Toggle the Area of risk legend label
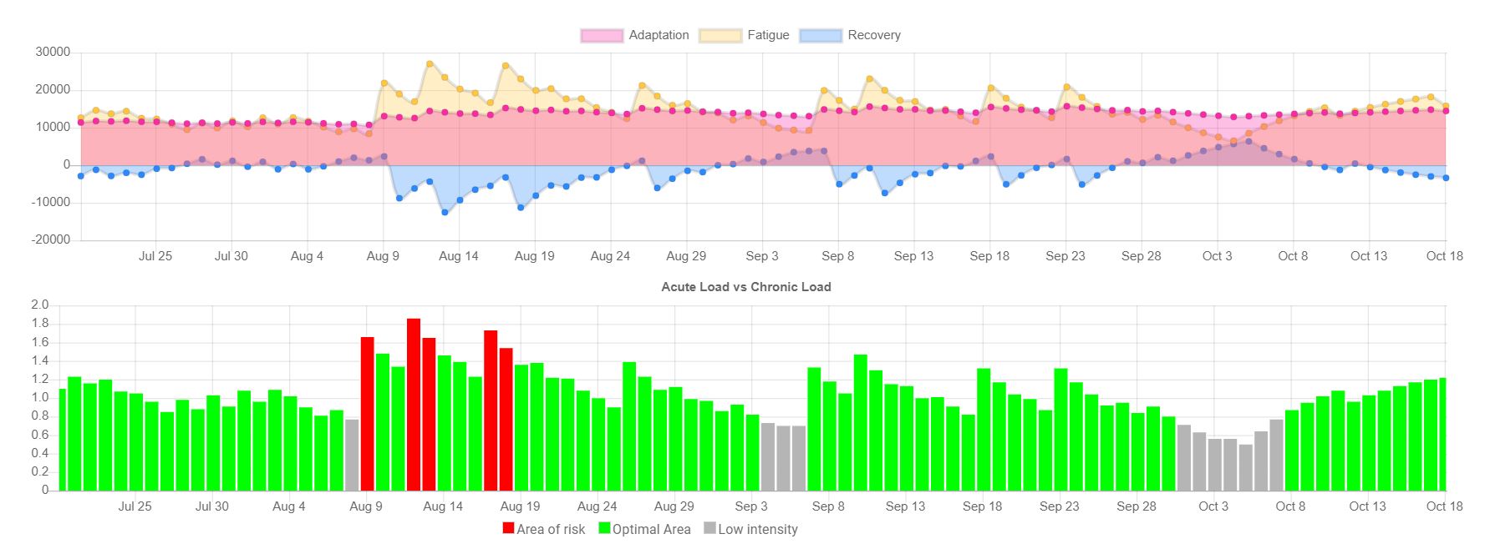Image resolution: width=1490 pixels, height=544 pixels. click(x=551, y=529)
